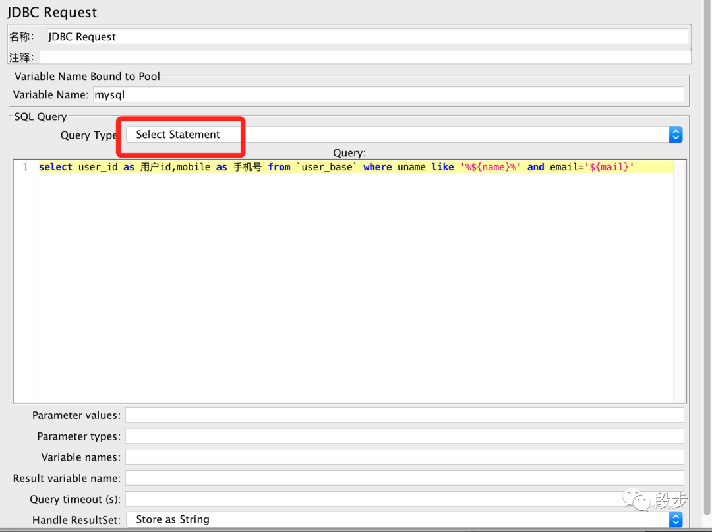The image size is (712, 532).
Task: Click the Handle ResultSet dropdown arrow icon
Action: tap(675, 519)
